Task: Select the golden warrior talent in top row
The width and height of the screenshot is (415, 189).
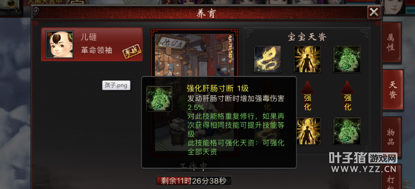Action: 307,59
